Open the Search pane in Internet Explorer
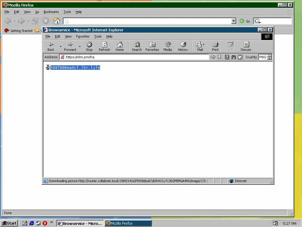The height and width of the screenshot is (227, 302). (137, 47)
